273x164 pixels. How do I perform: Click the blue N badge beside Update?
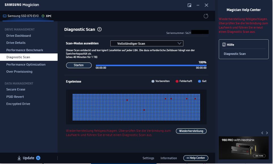38,158
